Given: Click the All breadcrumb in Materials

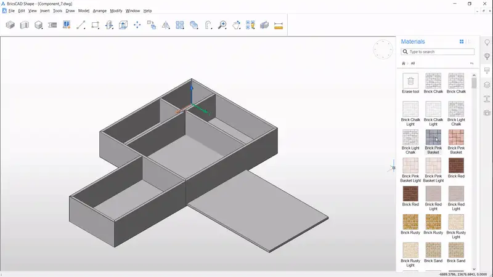Looking at the screenshot, I should [413, 63].
